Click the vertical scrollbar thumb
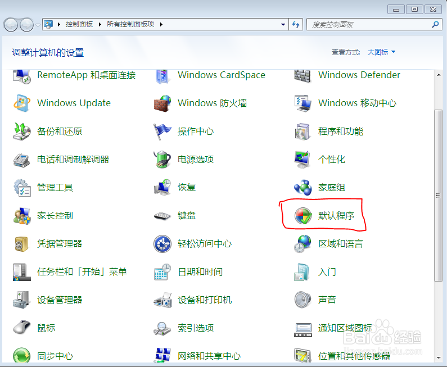The width and height of the screenshot is (447, 367). (x=438, y=196)
